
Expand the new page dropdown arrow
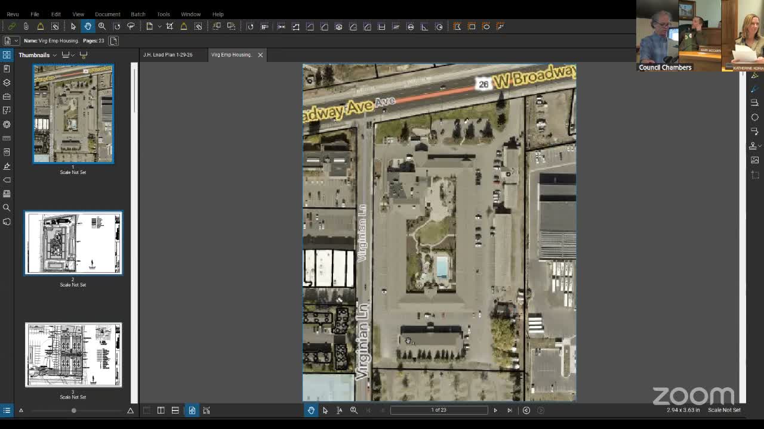pyautogui.click(x=159, y=26)
